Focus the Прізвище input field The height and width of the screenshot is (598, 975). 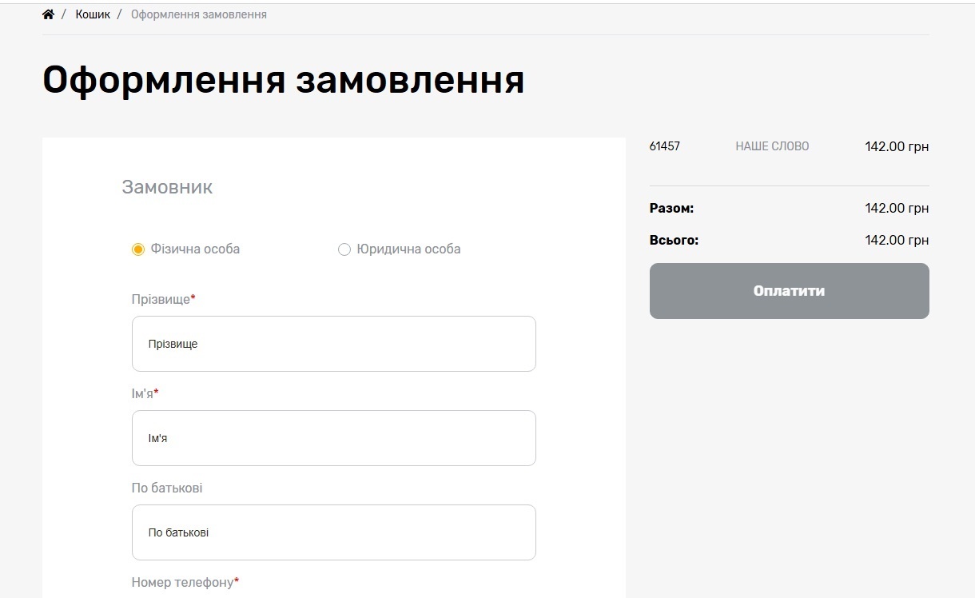point(333,344)
